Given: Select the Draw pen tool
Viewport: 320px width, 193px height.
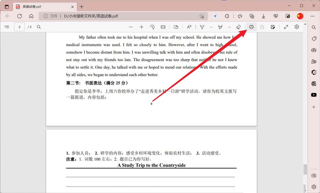Looking at the screenshot, I should pyautogui.click(x=202, y=27).
